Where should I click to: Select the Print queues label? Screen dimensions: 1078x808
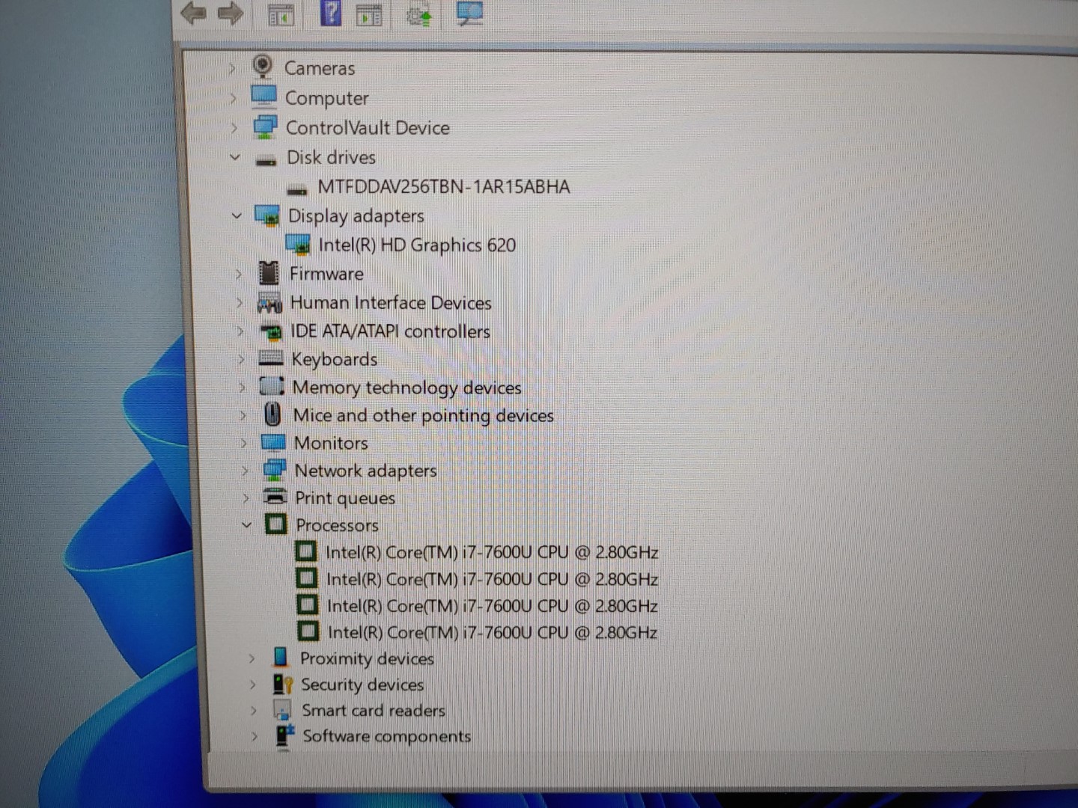pos(345,498)
